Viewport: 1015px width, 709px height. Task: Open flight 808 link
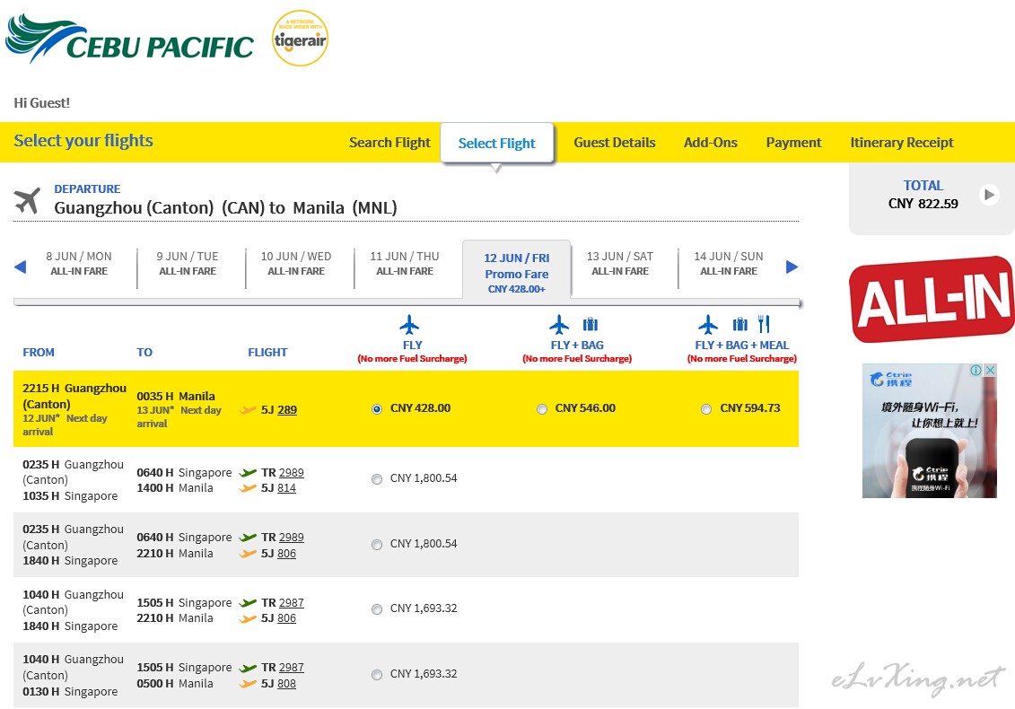287,684
